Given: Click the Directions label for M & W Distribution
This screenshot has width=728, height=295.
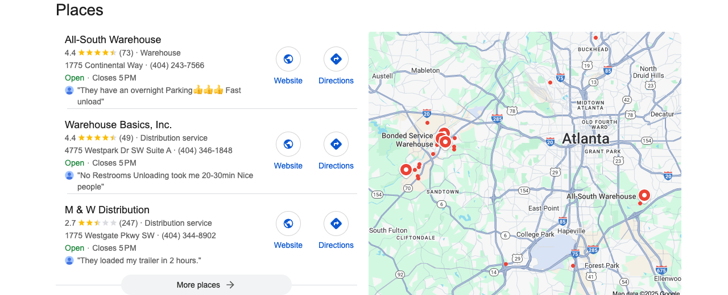Looking at the screenshot, I should (x=336, y=245).
